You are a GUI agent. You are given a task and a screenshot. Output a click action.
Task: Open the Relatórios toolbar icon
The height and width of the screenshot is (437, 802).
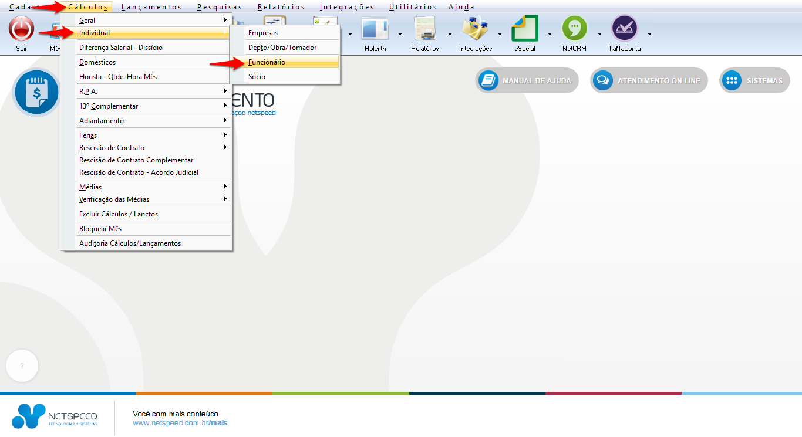pyautogui.click(x=424, y=29)
